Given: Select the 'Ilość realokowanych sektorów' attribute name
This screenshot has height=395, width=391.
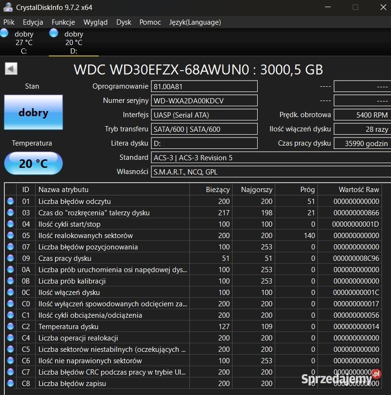Looking at the screenshot, I should coord(85,235).
